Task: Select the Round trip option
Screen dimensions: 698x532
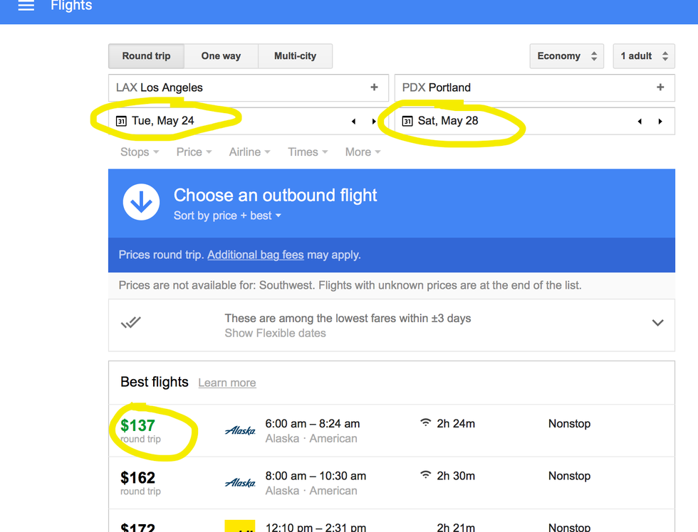Action: click(146, 56)
